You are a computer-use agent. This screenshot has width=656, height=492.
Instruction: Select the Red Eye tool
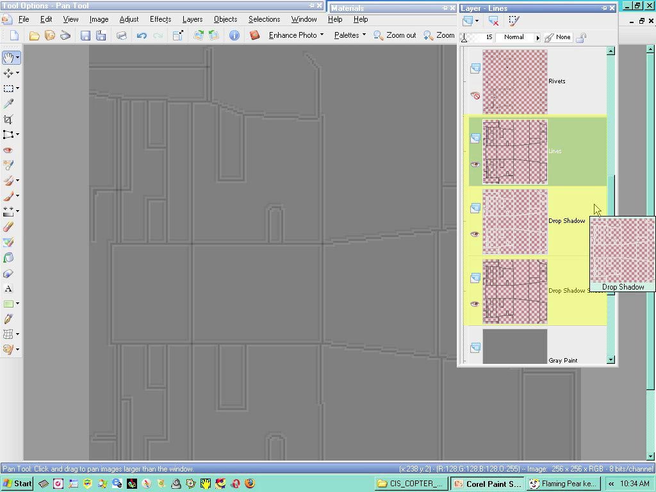click(x=8, y=150)
